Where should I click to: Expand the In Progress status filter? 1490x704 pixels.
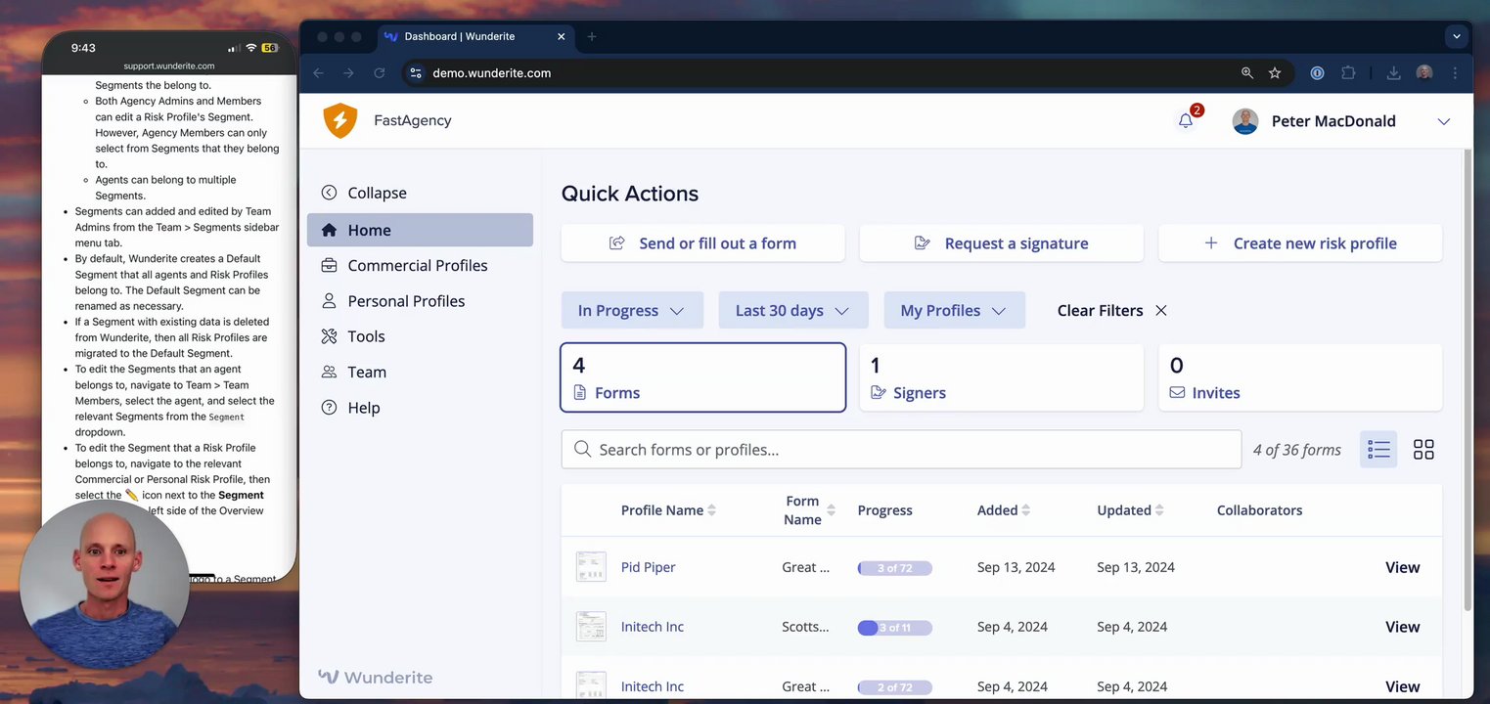pos(632,310)
